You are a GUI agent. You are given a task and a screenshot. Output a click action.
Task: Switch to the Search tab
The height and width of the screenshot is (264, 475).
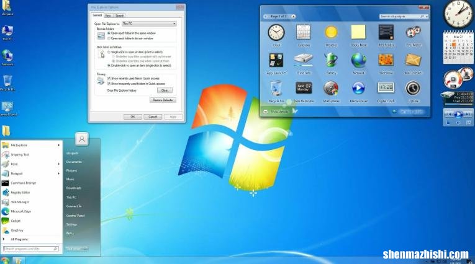[119, 15]
